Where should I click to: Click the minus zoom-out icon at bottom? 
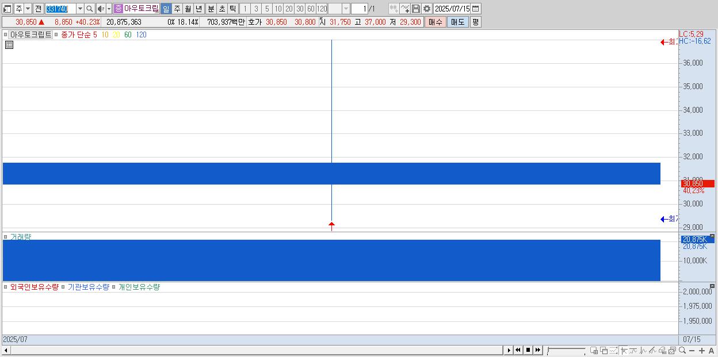tap(692, 351)
